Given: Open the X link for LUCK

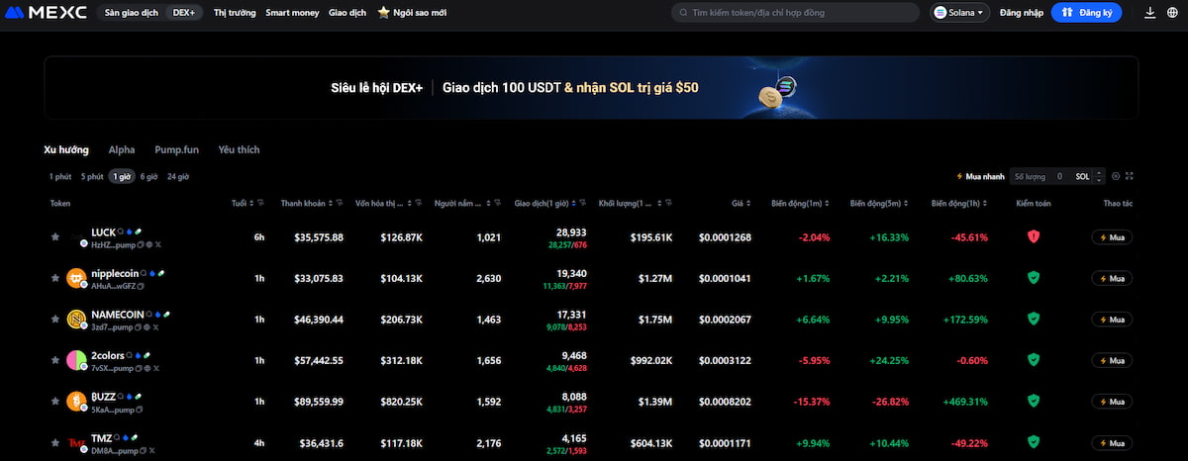Looking at the screenshot, I should 157,244.
